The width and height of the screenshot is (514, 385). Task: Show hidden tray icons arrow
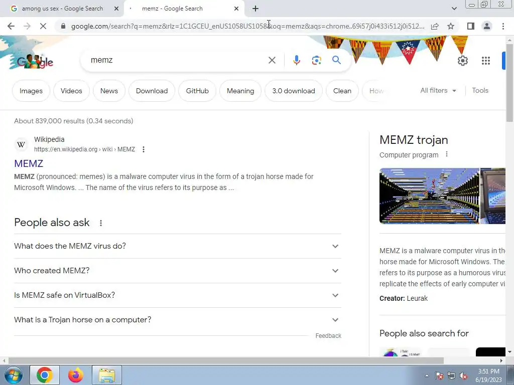coord(427,375)
